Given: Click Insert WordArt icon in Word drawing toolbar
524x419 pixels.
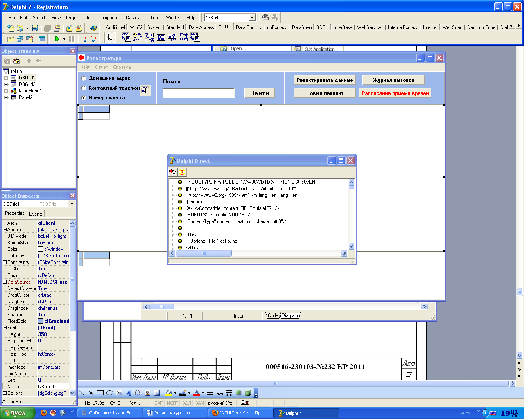Looking at the screenshot, I should (128, 393).
